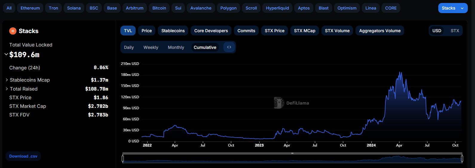Open the Avalanche chain page
This screenshot has width=475, height=168.
tap(201, 8)
